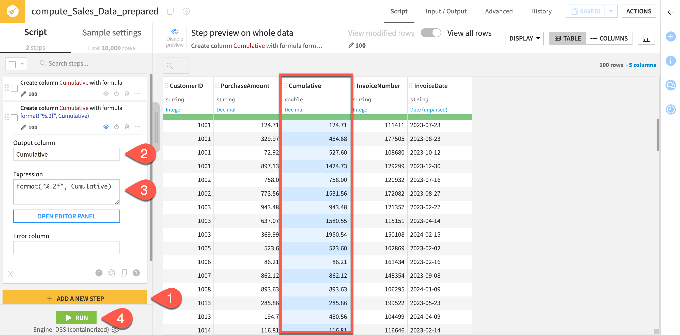
Task: Click the pencil icon next to 100 in preview header
Action: pyautogui.click(x=351, y=45)
